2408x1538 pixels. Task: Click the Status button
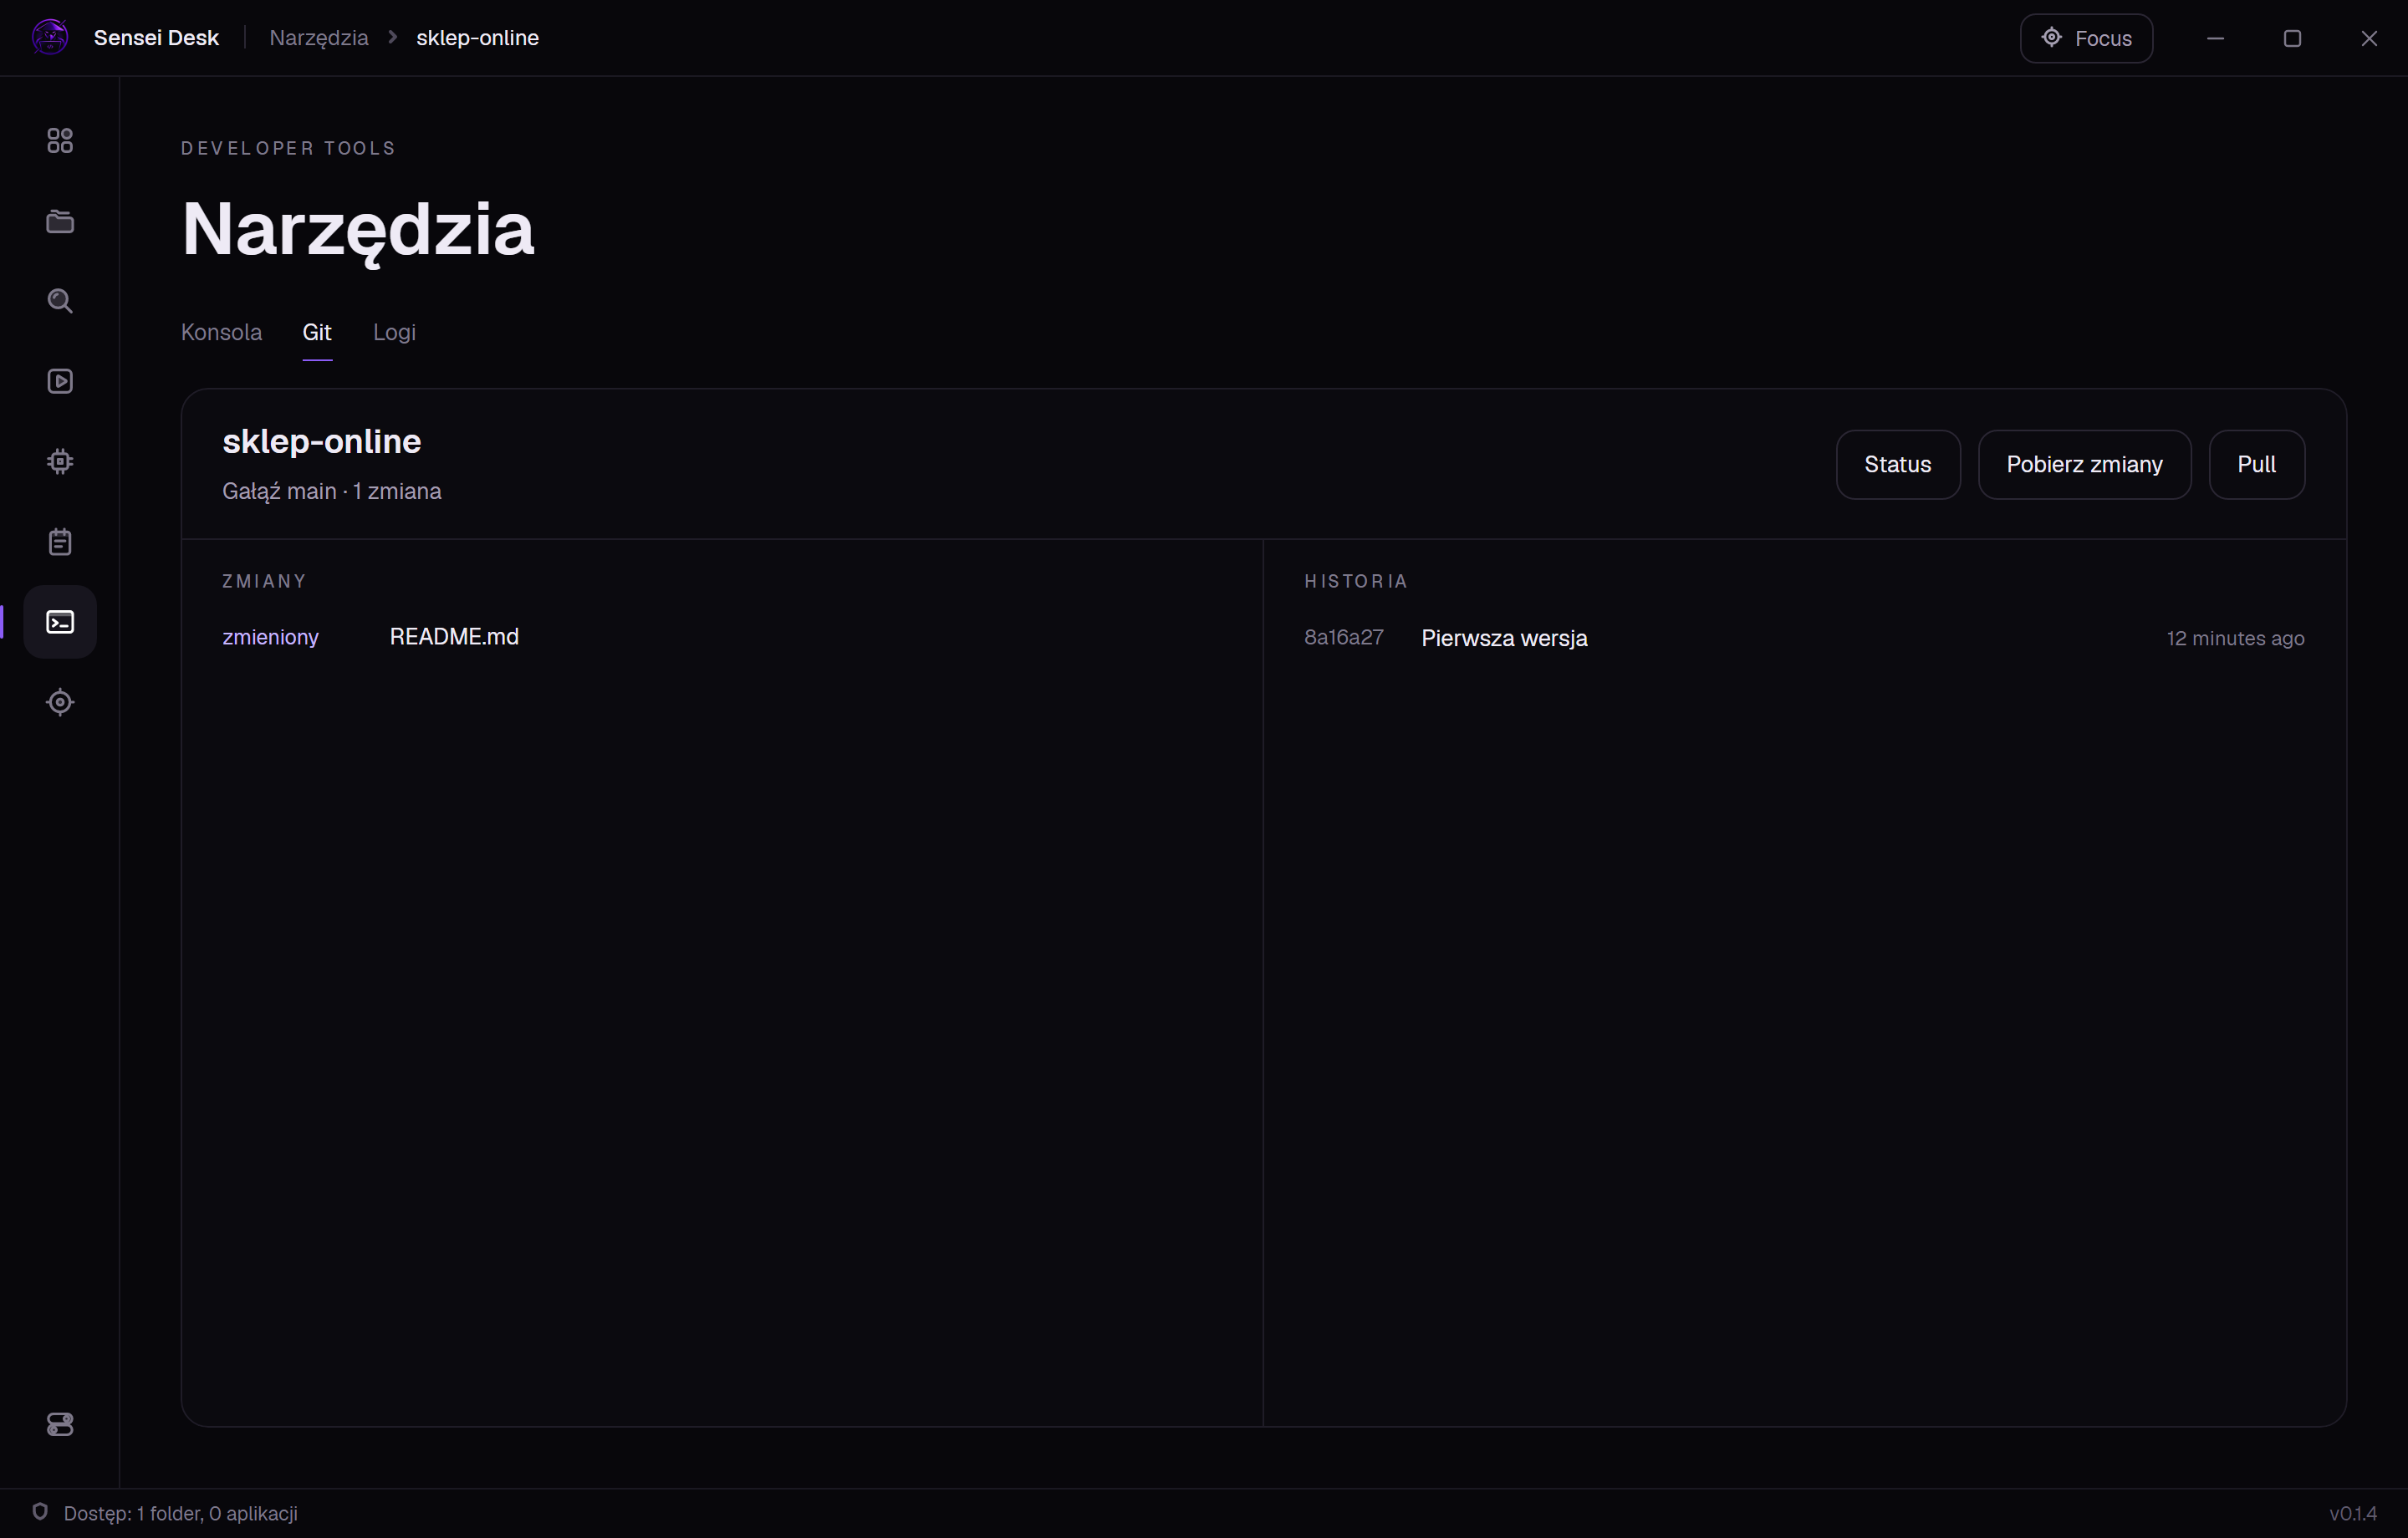click(1897, 464)
